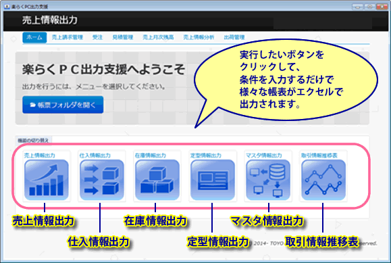
Task: Select the 受注 tab
Action: (97, 37)
